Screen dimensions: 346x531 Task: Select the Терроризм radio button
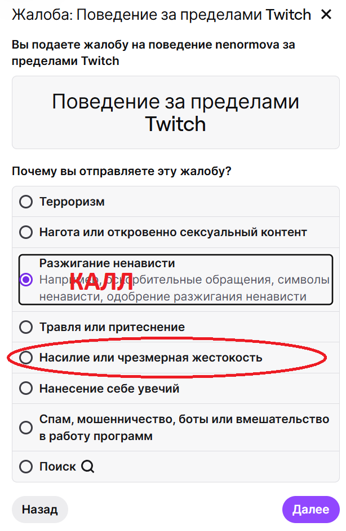click(26, 202)
